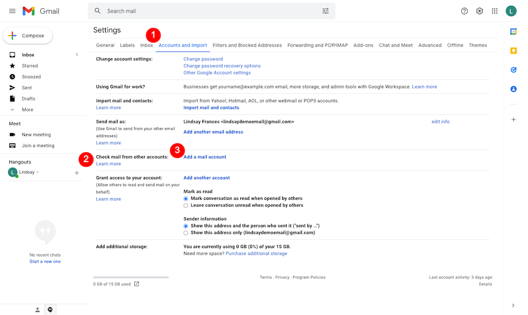Open the Google apps grid
Image resolution: width=528 pixels, height=315 pixels.
tap(495, 11)
